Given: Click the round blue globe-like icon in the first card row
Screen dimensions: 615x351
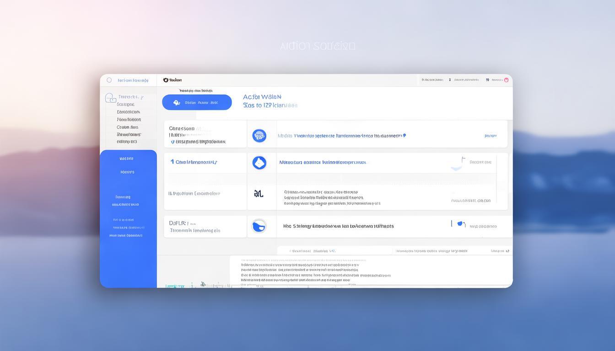Looking at the screenshot, I should 259,135.
